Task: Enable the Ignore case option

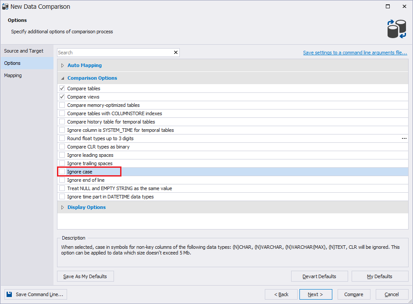Action: 62,172
